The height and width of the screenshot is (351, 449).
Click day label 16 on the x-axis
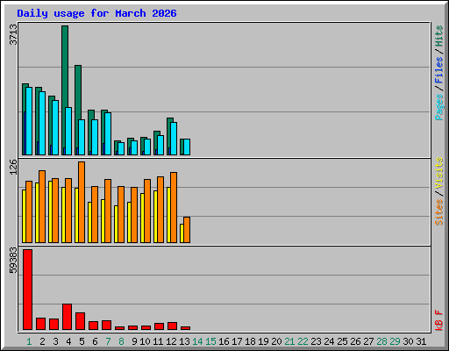click(x=224, y=341)
